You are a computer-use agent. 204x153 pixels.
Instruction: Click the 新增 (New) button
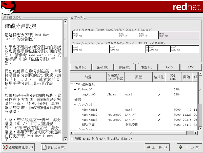(x=80, y=67)
